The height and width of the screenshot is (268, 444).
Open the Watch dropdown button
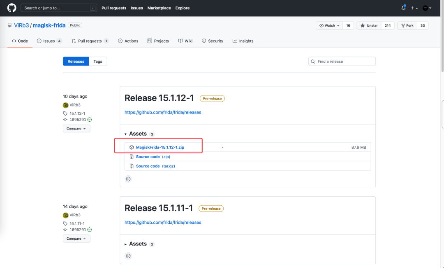coord(329,25)
